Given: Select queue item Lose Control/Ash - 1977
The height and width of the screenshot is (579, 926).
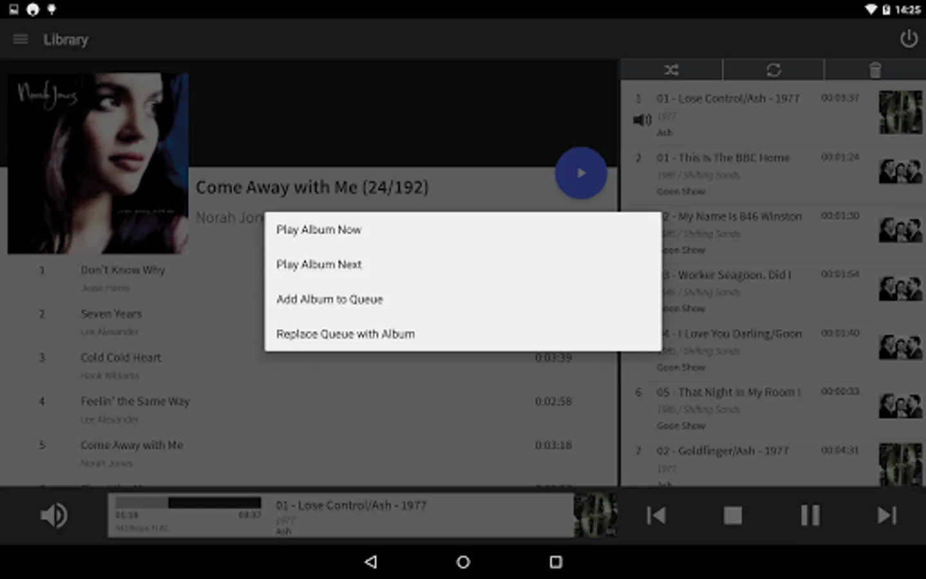Looking at the screenshot, I should [x=773, y=114].
